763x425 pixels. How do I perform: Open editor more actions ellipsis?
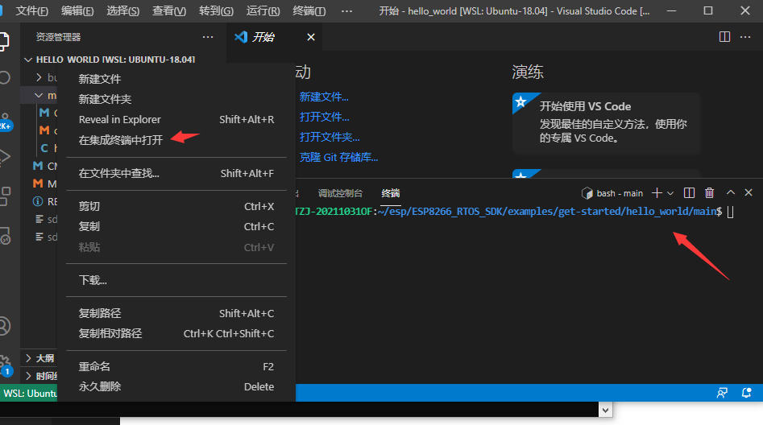tap(745, 37)
